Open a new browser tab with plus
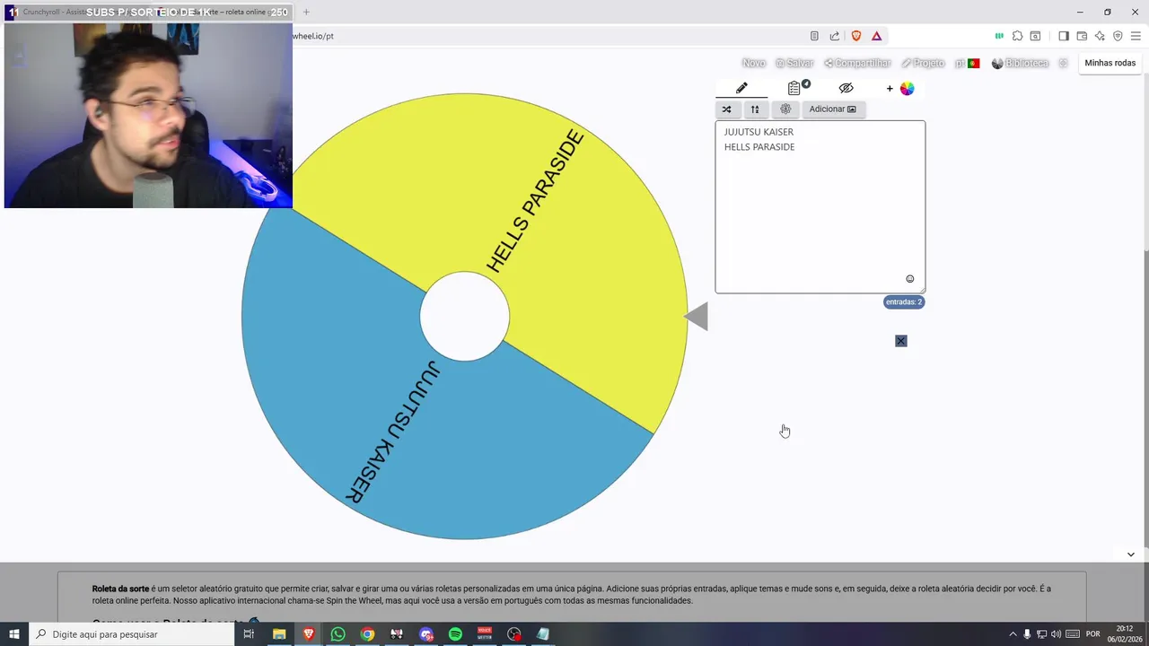Screen dimensions: 1149x646 pos(306,12)
